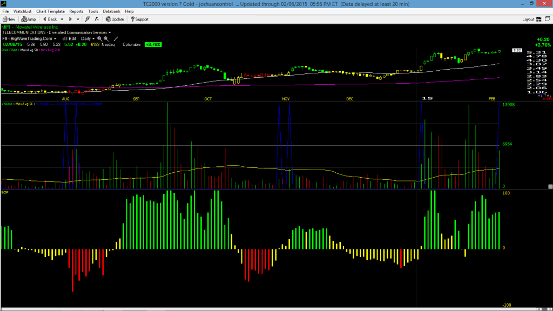
Task: Expand the TELECOMMUNICATIONS industry dropdown
Action: pyautogui.click(x=110, y=32)
